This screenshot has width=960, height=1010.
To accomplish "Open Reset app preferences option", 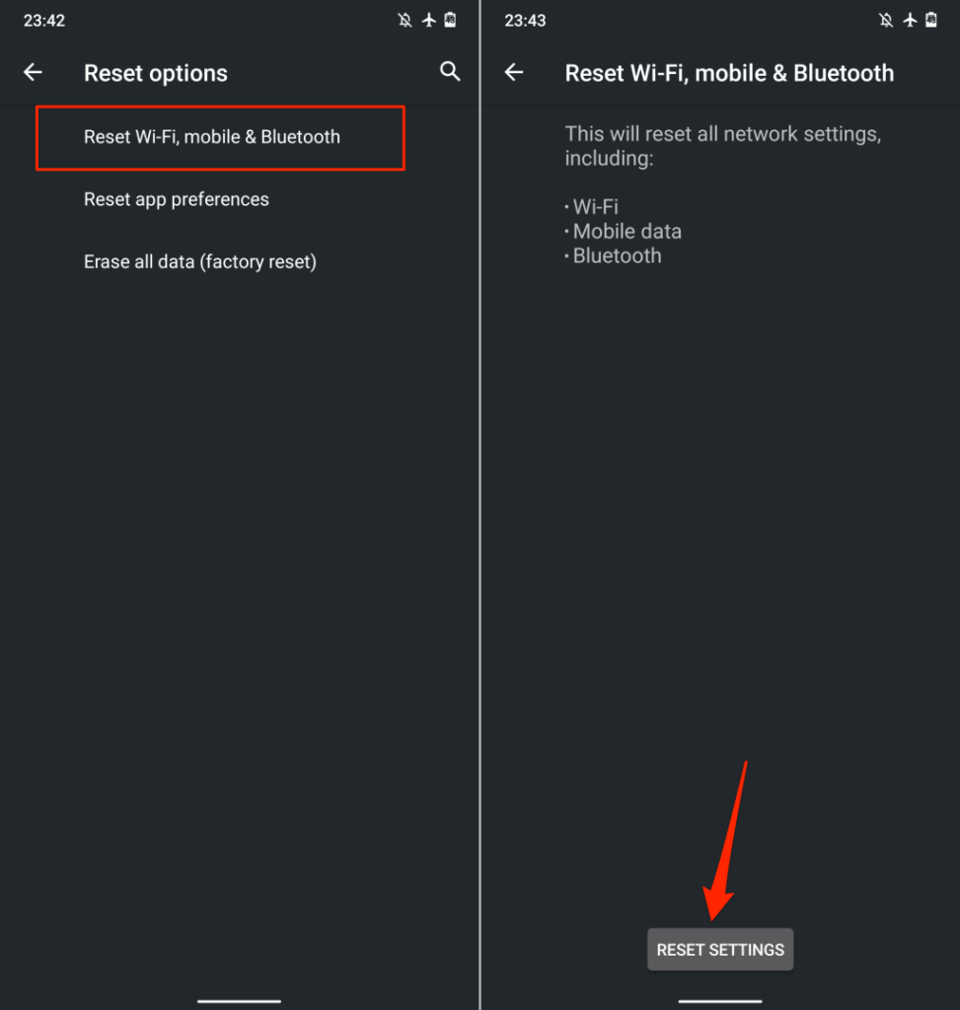I will point(177,199).
